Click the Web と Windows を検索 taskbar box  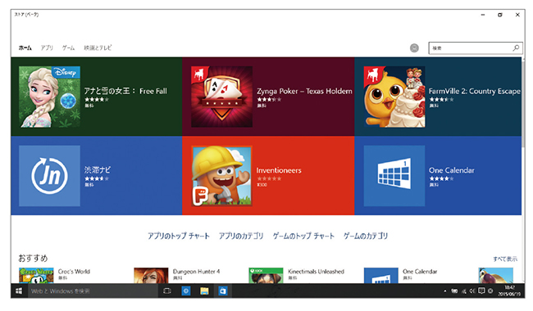tap(93, 291)
